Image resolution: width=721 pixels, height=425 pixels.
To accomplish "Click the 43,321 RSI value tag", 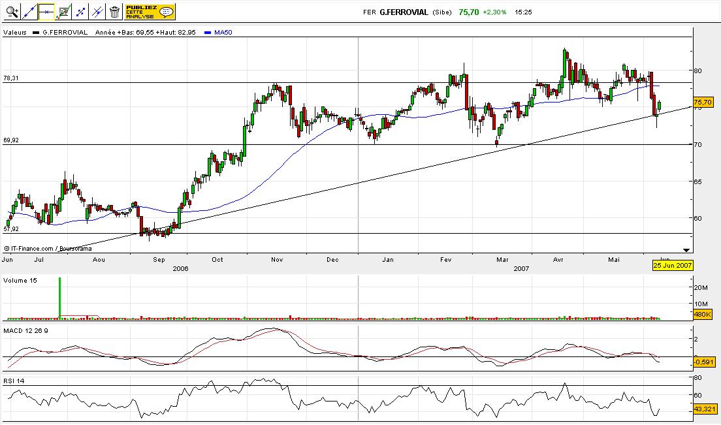I will click(x=705, y=409).
